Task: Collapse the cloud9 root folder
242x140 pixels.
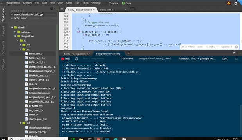Action: 12,28
